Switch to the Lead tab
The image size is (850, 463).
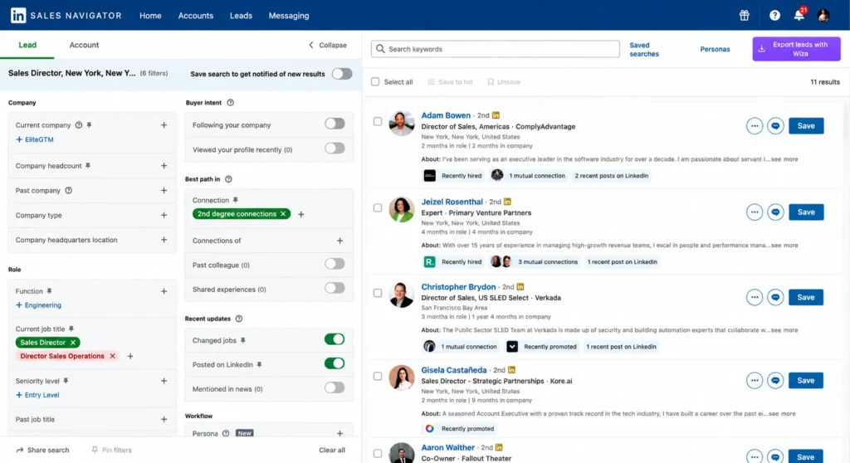[x=27, y=45]
